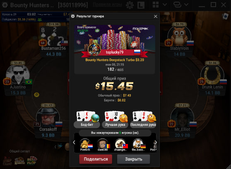Select knocked-out player the_boco avatar
The height and width of the screenshot is (169, 231).
138,143
